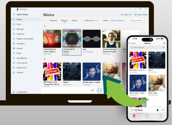The width and height of the screenshot is (172, 125).
Task: Open the Género Todos los Géneros dropdown
Action: (118, 20)
